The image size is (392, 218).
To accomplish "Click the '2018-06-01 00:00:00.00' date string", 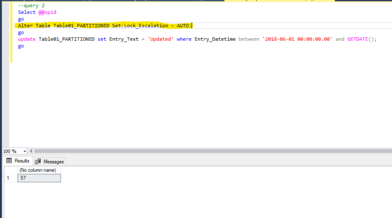I will click(x=298, y=39).
